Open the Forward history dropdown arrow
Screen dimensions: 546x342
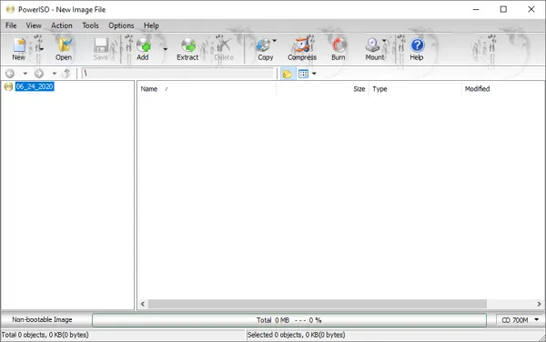[x=55, y=74]
